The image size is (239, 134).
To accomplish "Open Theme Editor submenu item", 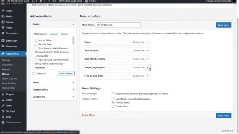I will pyautogui.click(x=9, y=88).
